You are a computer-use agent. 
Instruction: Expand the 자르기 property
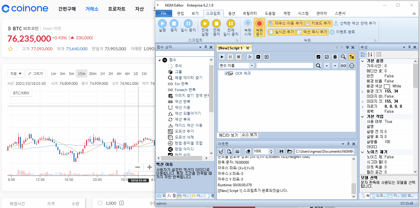coord(363,107)
